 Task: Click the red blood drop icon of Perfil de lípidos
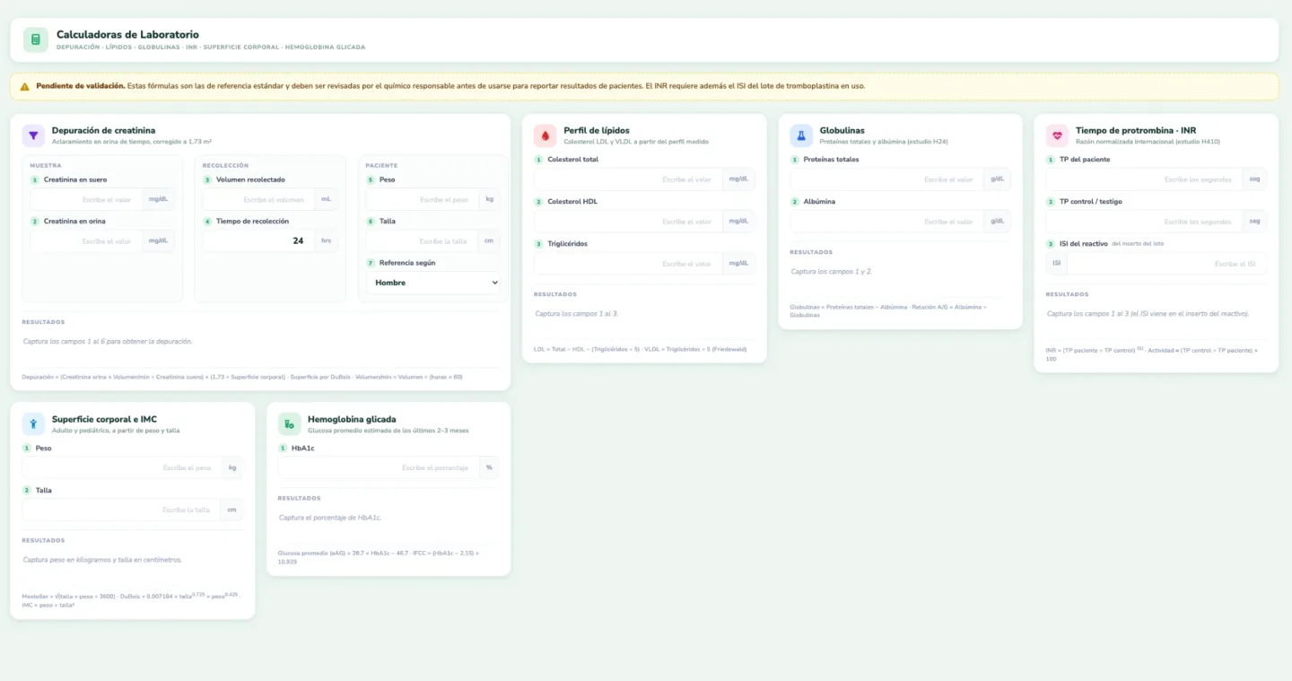click(x=546, y=135)
